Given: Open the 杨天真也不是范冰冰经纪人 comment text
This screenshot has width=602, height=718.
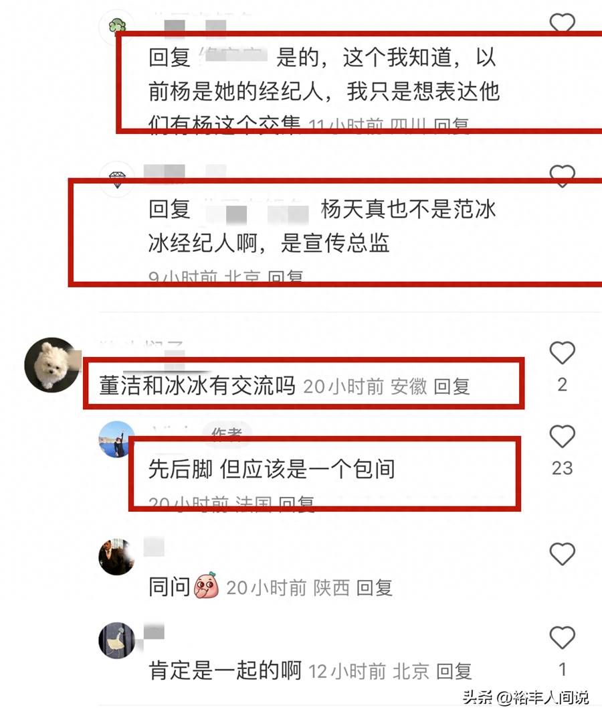Looking at the screenshot, I should pyautogui.click(x=322, y=226).
